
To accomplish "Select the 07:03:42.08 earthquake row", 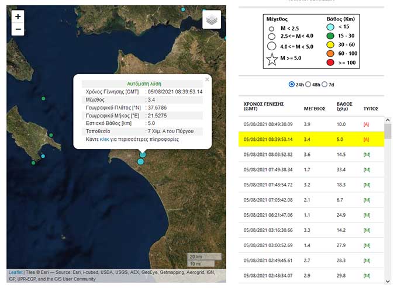I will click(x=311, y=200).
